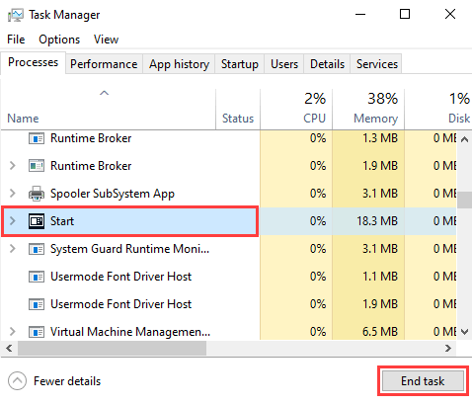The height and width of the screenshot is (405, 472).
Task: Go to the Services tab
Action: pos(377,64)
